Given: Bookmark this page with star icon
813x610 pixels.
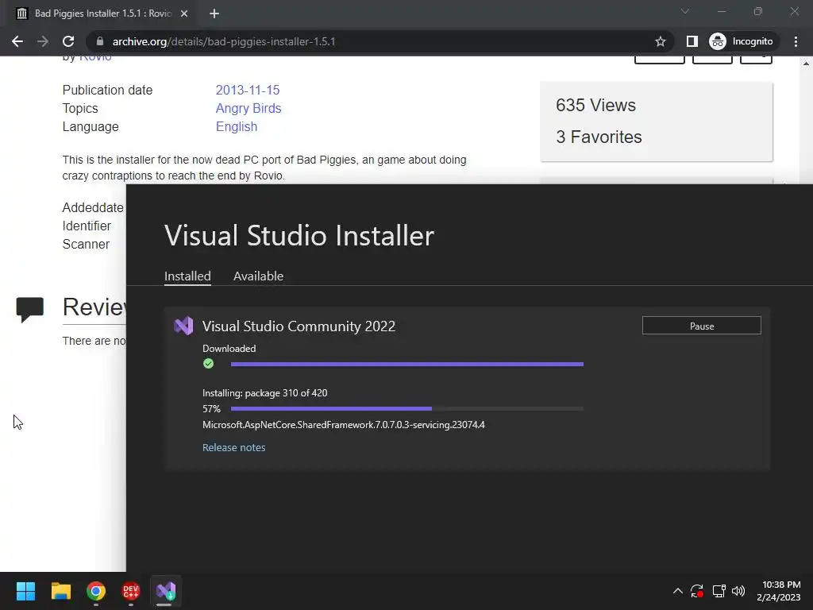Looking at the screenshot, I should point(660,41).
